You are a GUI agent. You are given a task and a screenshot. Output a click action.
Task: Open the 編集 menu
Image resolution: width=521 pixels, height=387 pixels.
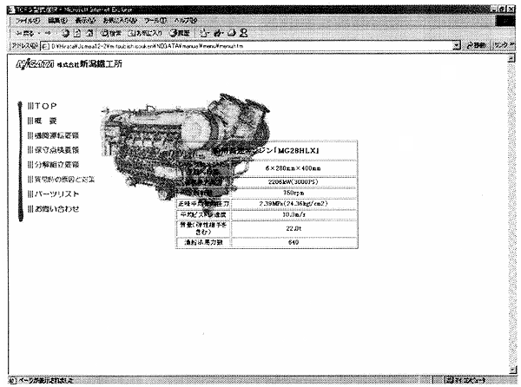coord(58,21)
